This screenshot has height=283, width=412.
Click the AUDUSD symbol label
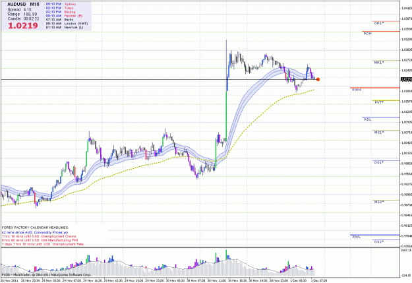click(16, 5)
